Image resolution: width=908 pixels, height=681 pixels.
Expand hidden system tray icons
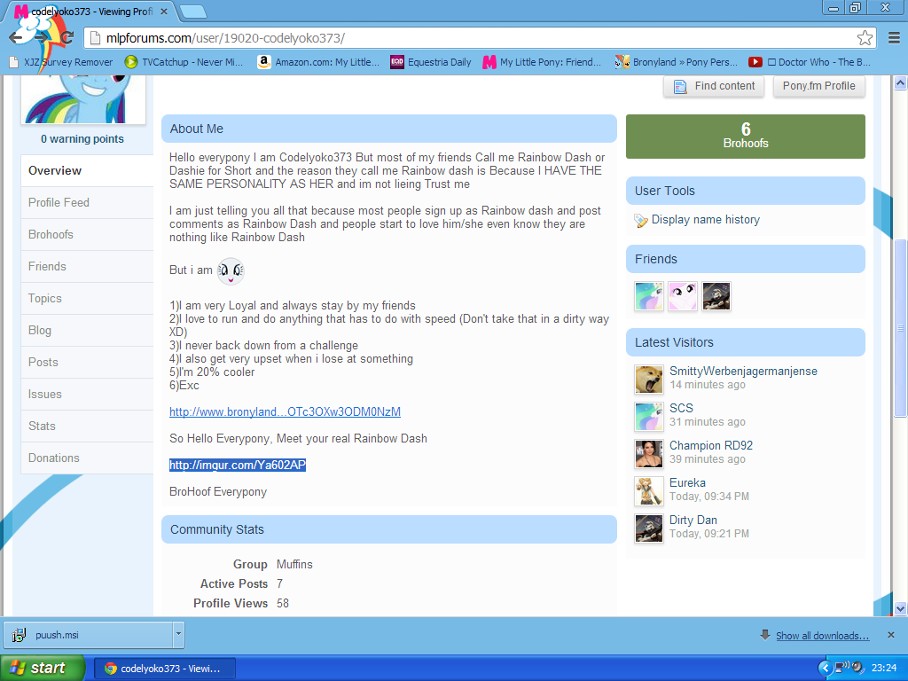click(x=825, y=668)
